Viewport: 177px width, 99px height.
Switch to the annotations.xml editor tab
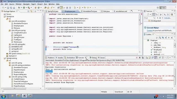pos(121,11)
